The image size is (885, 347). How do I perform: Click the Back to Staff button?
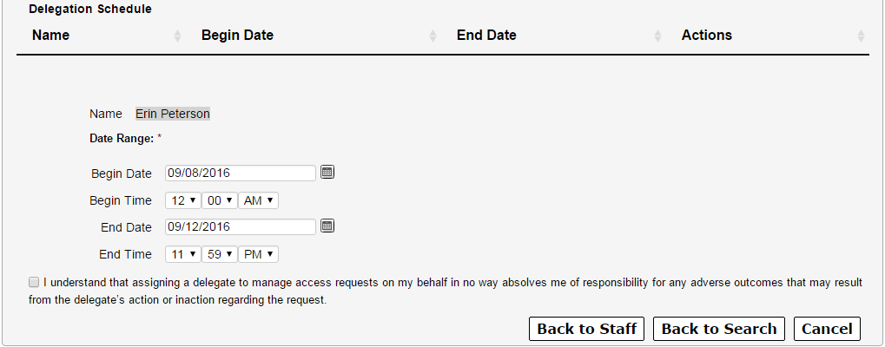pyautogui.click(x=586, y=329)
